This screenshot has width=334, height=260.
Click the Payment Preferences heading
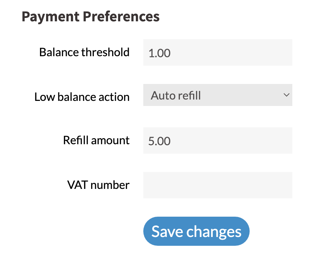tap(90, 17)
